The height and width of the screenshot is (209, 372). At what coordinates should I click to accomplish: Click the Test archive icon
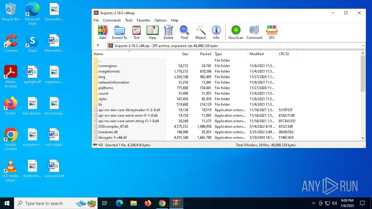pyautogui.click(x=137, y=32)
